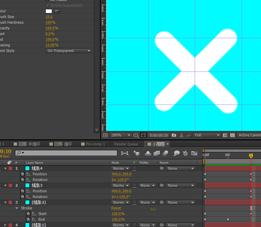Take a snapshot with the camera icon
261x227 pixels.
click(x=174, y=135)
